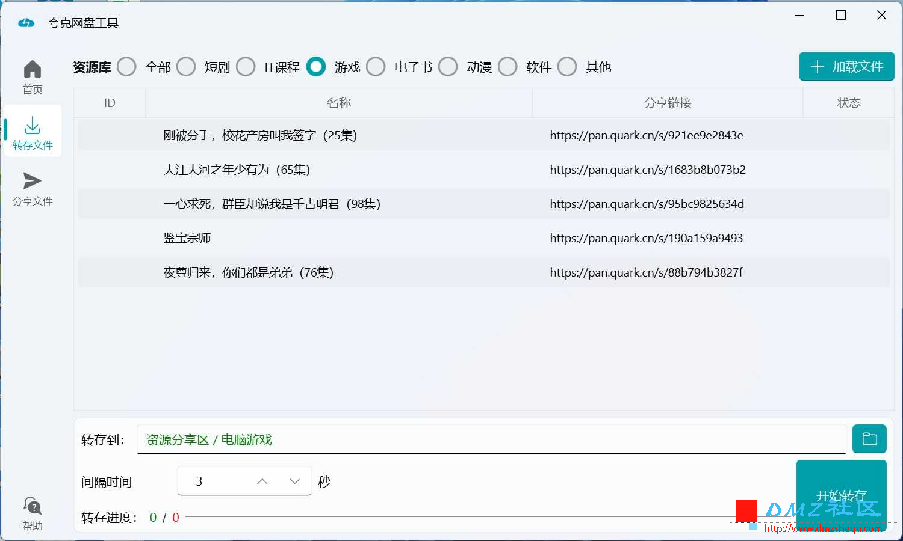Click the Quark cloud app logo
Image resolution: width=903 pixels, height=541 pixels.
tap(26, 23)
